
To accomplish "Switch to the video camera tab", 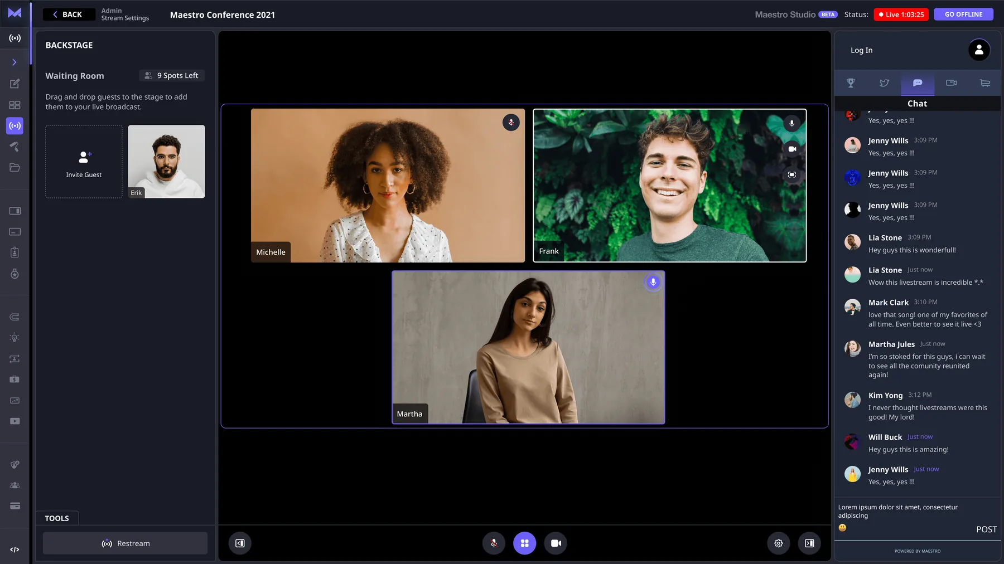I will click(x=951, y=83).
